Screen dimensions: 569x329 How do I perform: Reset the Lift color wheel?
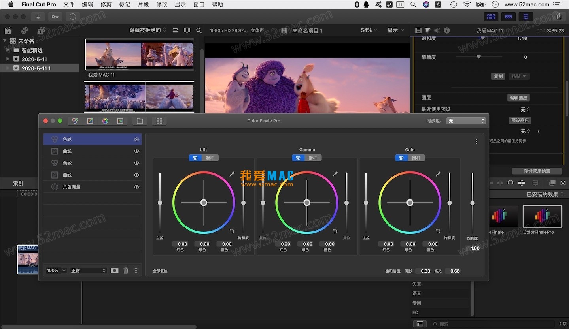(232, 231)
